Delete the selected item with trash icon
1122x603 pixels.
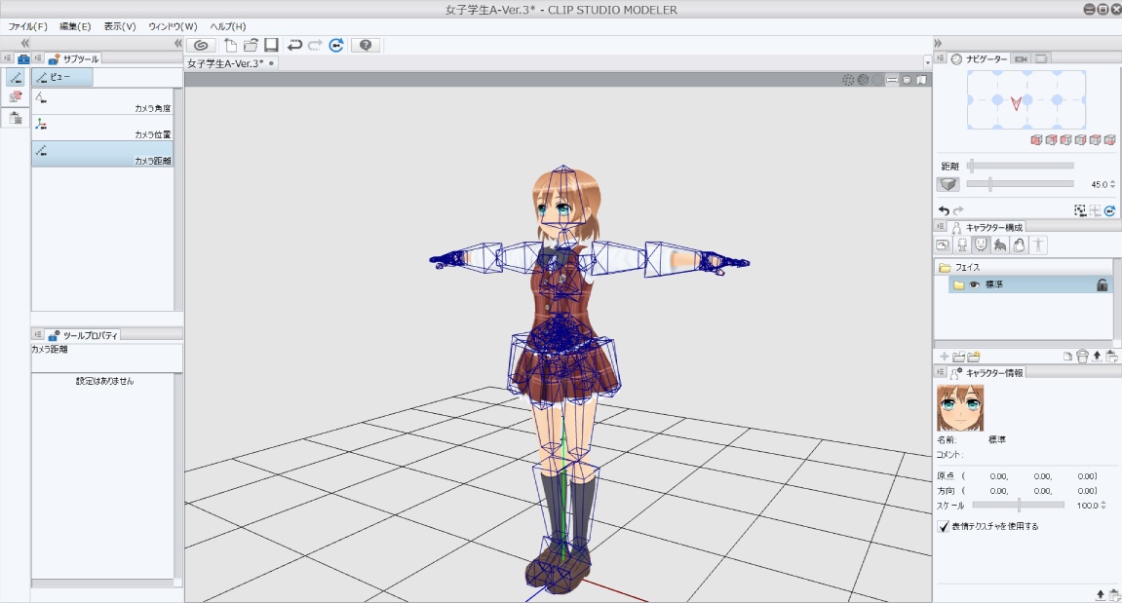pos(1082,357)
